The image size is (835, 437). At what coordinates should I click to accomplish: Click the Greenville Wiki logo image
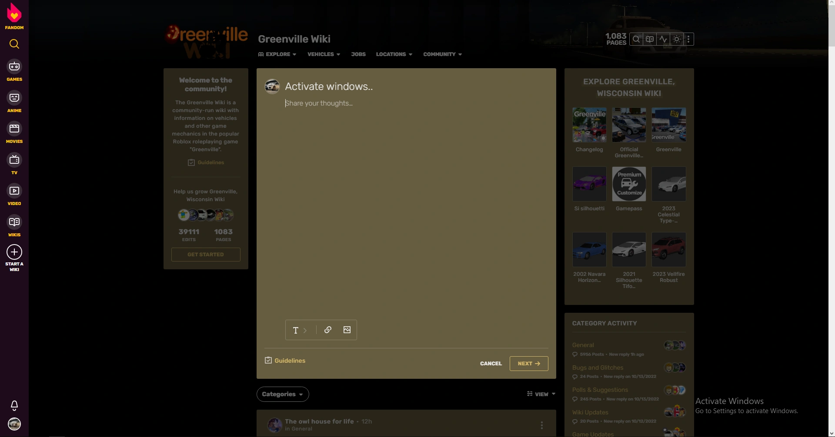coord(206,42)
